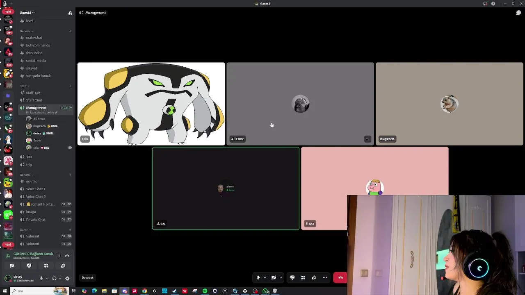Share your screen from the sidebar voice panel

pyautogui.click(x=29, y=265)
